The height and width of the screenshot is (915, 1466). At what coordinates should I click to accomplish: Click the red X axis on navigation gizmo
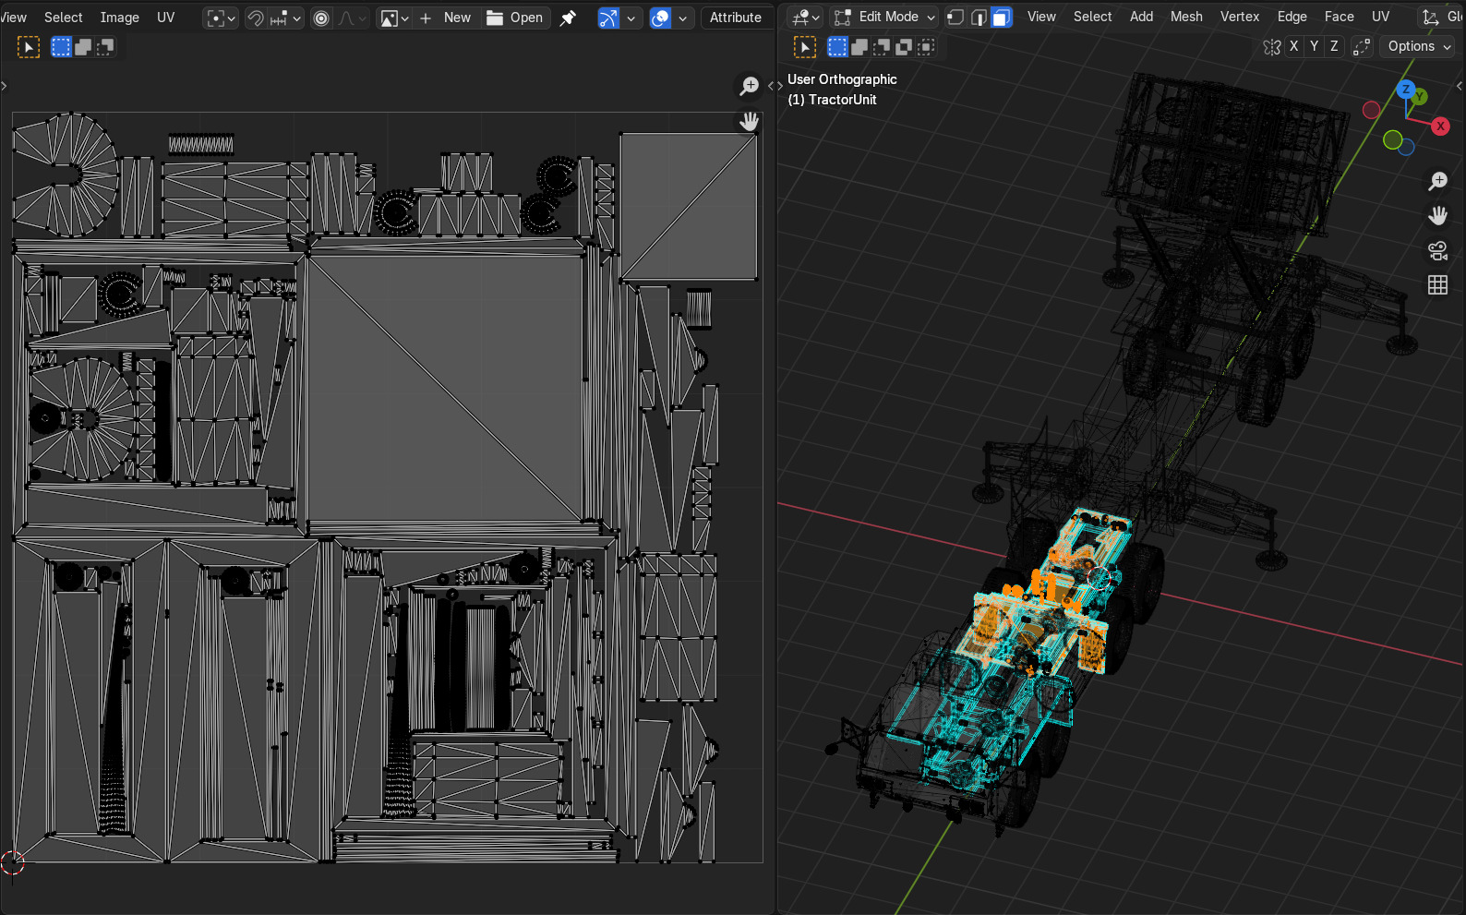[x=1440, y=126]
